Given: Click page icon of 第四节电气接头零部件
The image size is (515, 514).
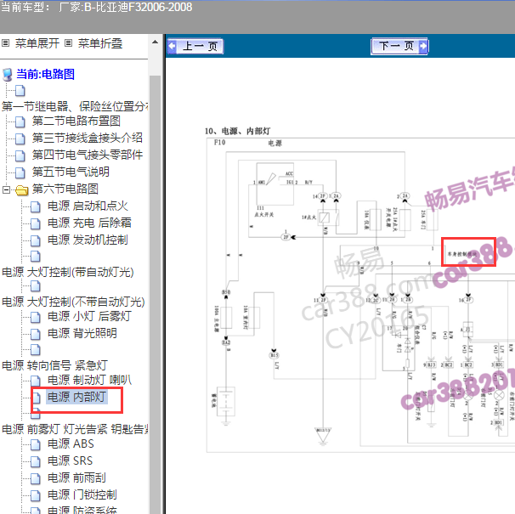Looking at the screenshot, I should 20,155.
